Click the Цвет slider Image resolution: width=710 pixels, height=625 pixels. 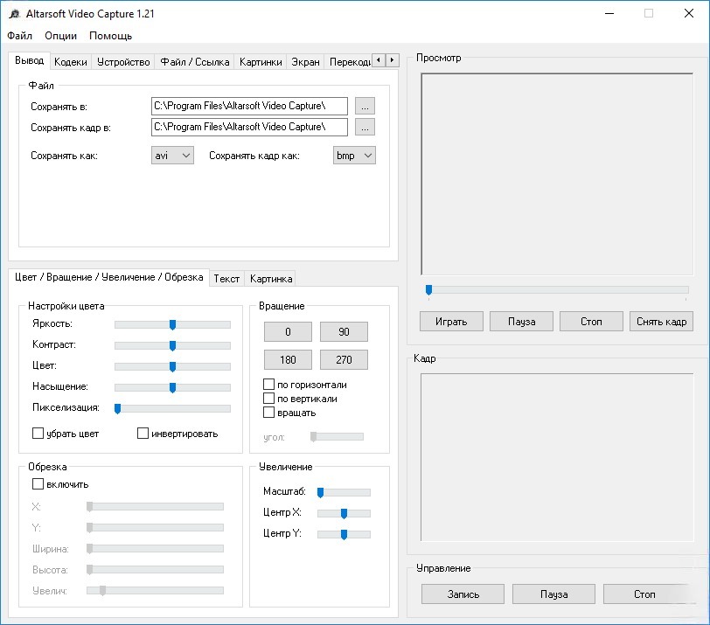pyautogui.click(x=172, y=366)
